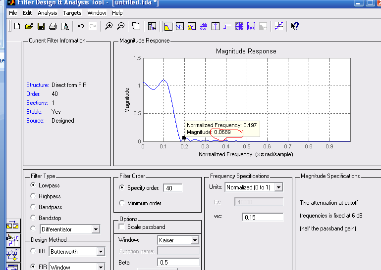This screenshot has height=270, width=381.
Task: Click the black data marker on the curve
Action: 184,138
